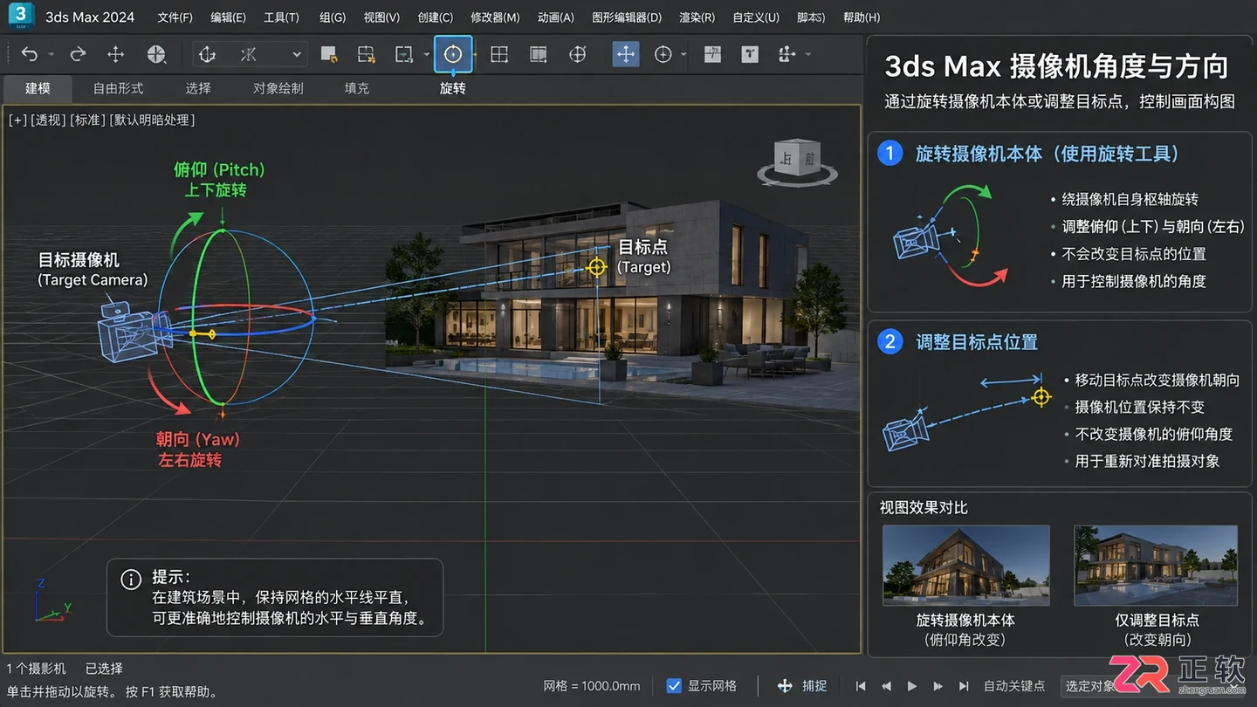Play the animation
The width and height of the screenshot is (1257, 707).
pyautogui.click(x=912, y=686)
